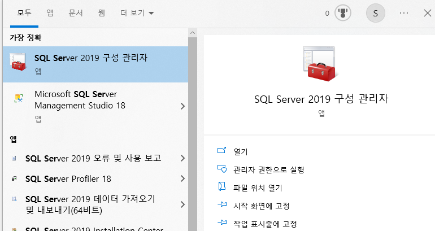The image size is (435, 231).
Task: Open the S user account avatar
Action: (x=375, y=13)
